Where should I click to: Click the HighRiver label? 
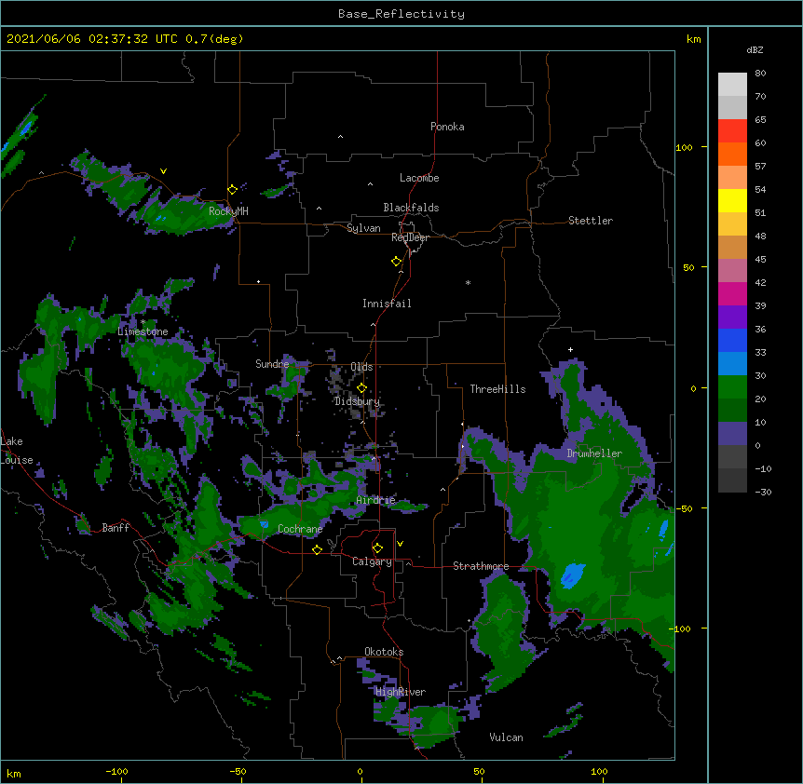click(x=401, y=692)
